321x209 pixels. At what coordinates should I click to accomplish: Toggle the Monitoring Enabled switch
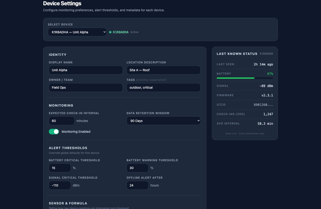[54, 132]
